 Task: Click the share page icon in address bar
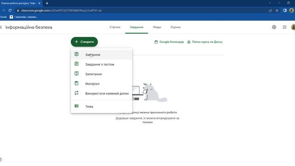271,11
